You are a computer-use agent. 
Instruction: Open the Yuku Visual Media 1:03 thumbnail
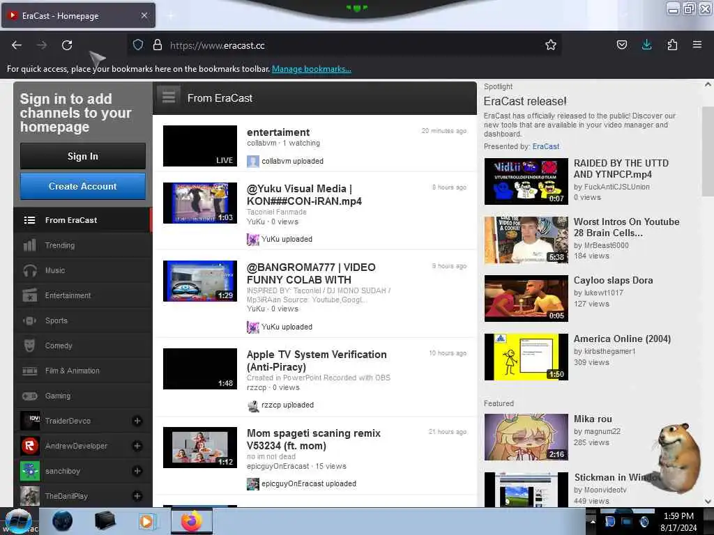[x=200, y=203]
